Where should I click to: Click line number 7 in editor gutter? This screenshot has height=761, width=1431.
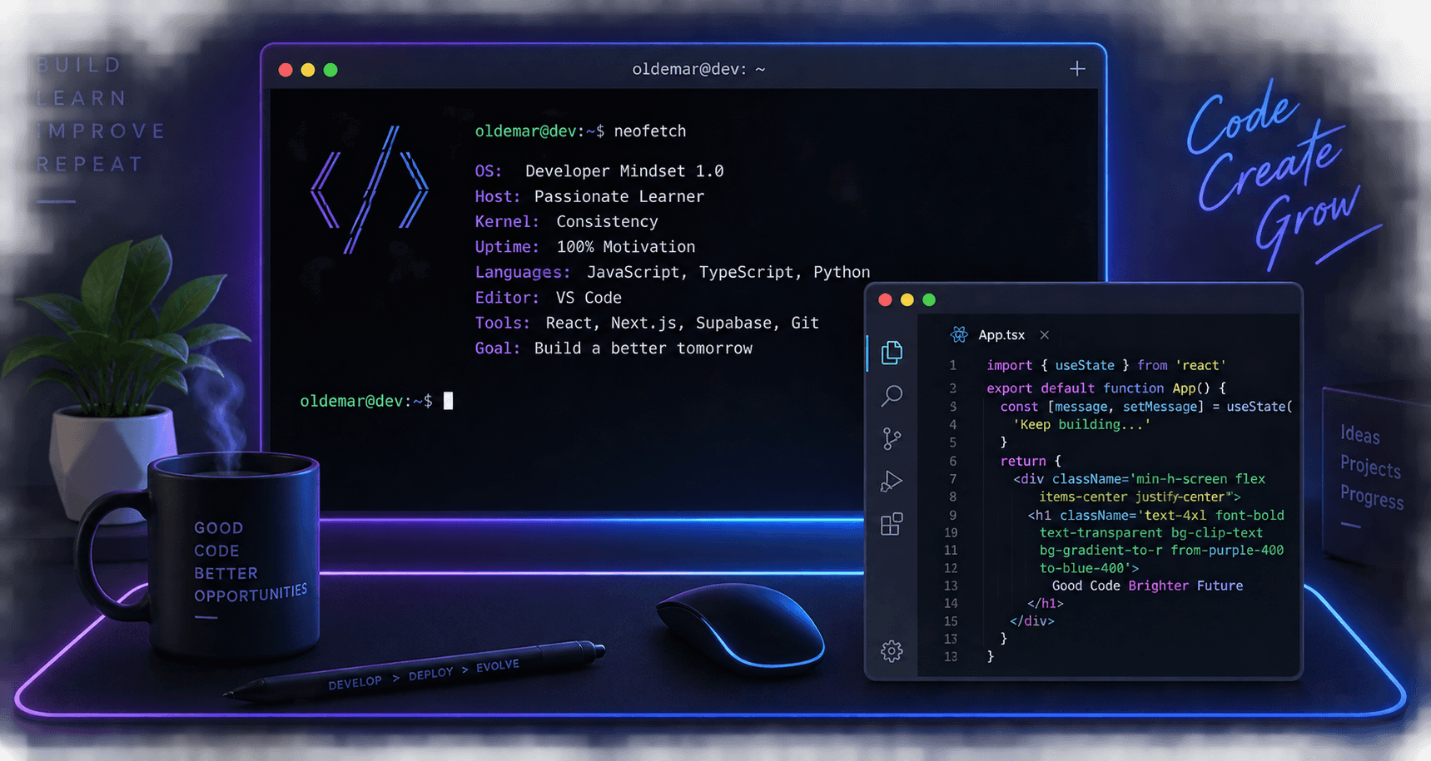(952, 479)
